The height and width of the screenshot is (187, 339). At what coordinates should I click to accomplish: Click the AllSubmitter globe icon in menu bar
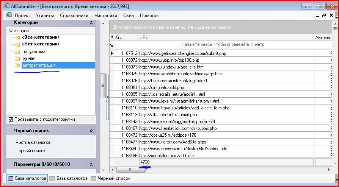pos(9,16)
